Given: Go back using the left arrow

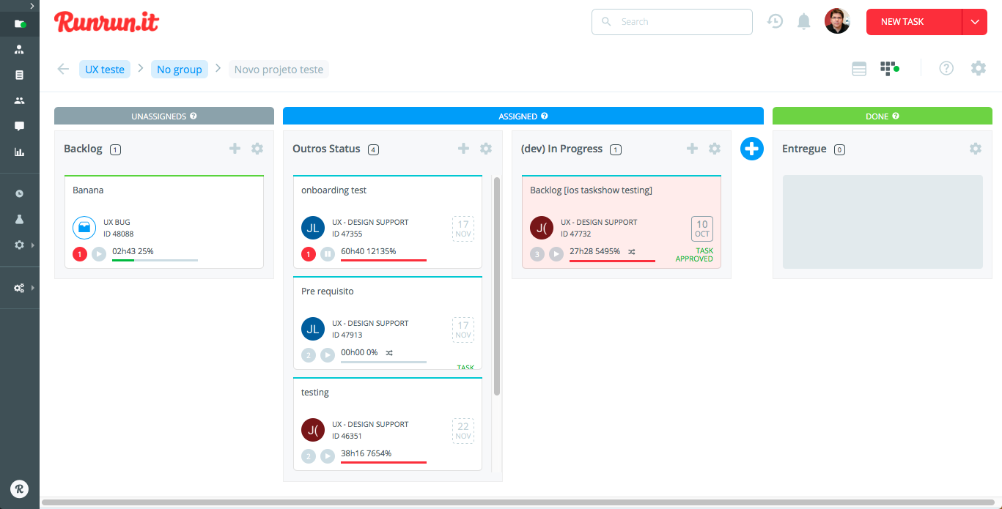Looking at the screenshot, I should tap(63, 69).
